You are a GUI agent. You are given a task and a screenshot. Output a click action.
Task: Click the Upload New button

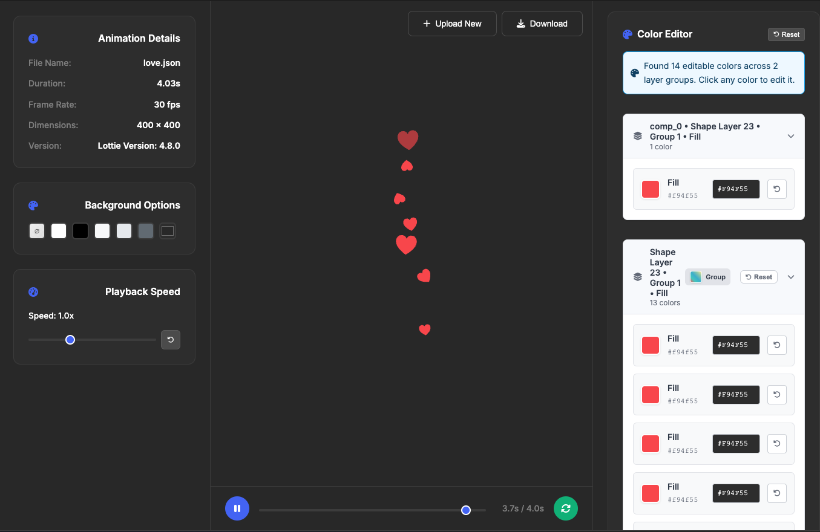point(452,24)
